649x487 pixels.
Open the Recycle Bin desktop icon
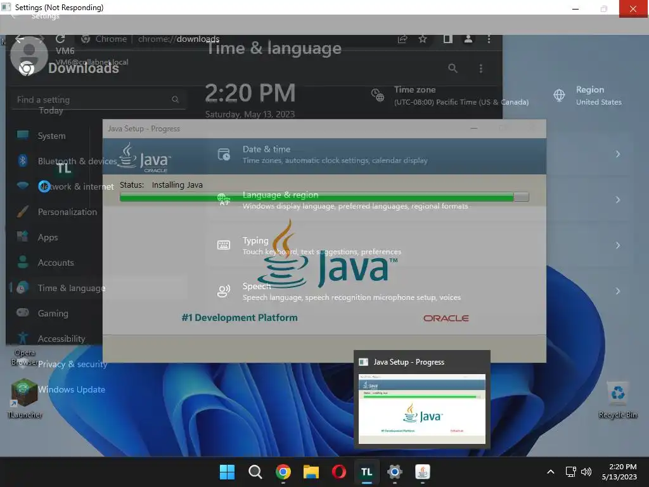(617, 400)
